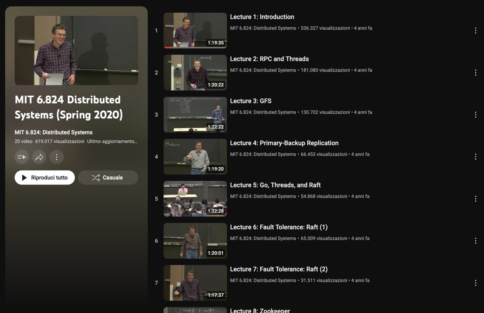Open the three-dot menu for Lecture 3: GFS
The height and width of the screenshot is (313, 484).
476,115
